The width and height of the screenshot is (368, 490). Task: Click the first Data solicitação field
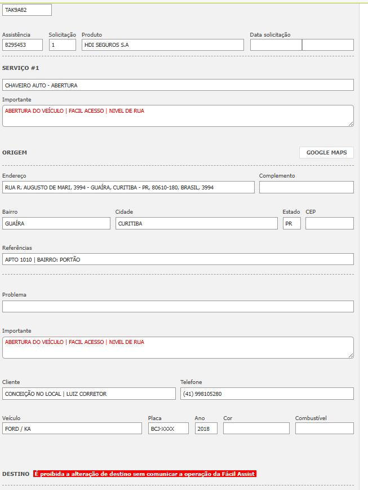tap(276, 45)
